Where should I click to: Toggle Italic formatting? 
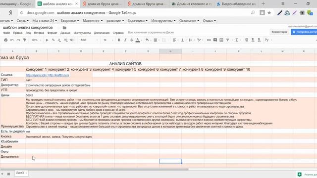[125, 40]
